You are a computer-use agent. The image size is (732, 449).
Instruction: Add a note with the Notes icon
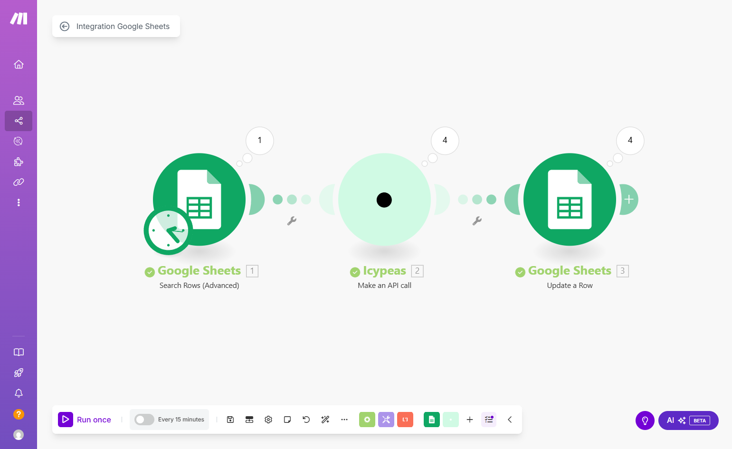click(x=287, y=420)
